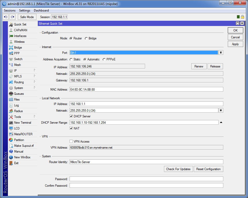Open the Switch icon in sidebar
This screenshot has height=198, width=248.
pyautogui.click(x=11, y=59)
